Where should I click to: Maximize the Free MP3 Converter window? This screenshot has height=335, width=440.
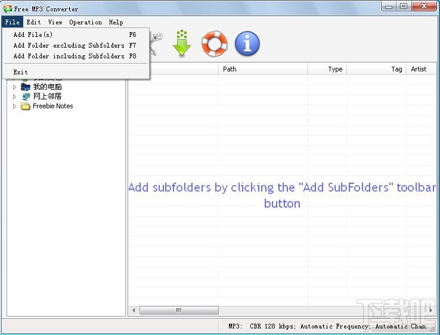tap(404, 7)
